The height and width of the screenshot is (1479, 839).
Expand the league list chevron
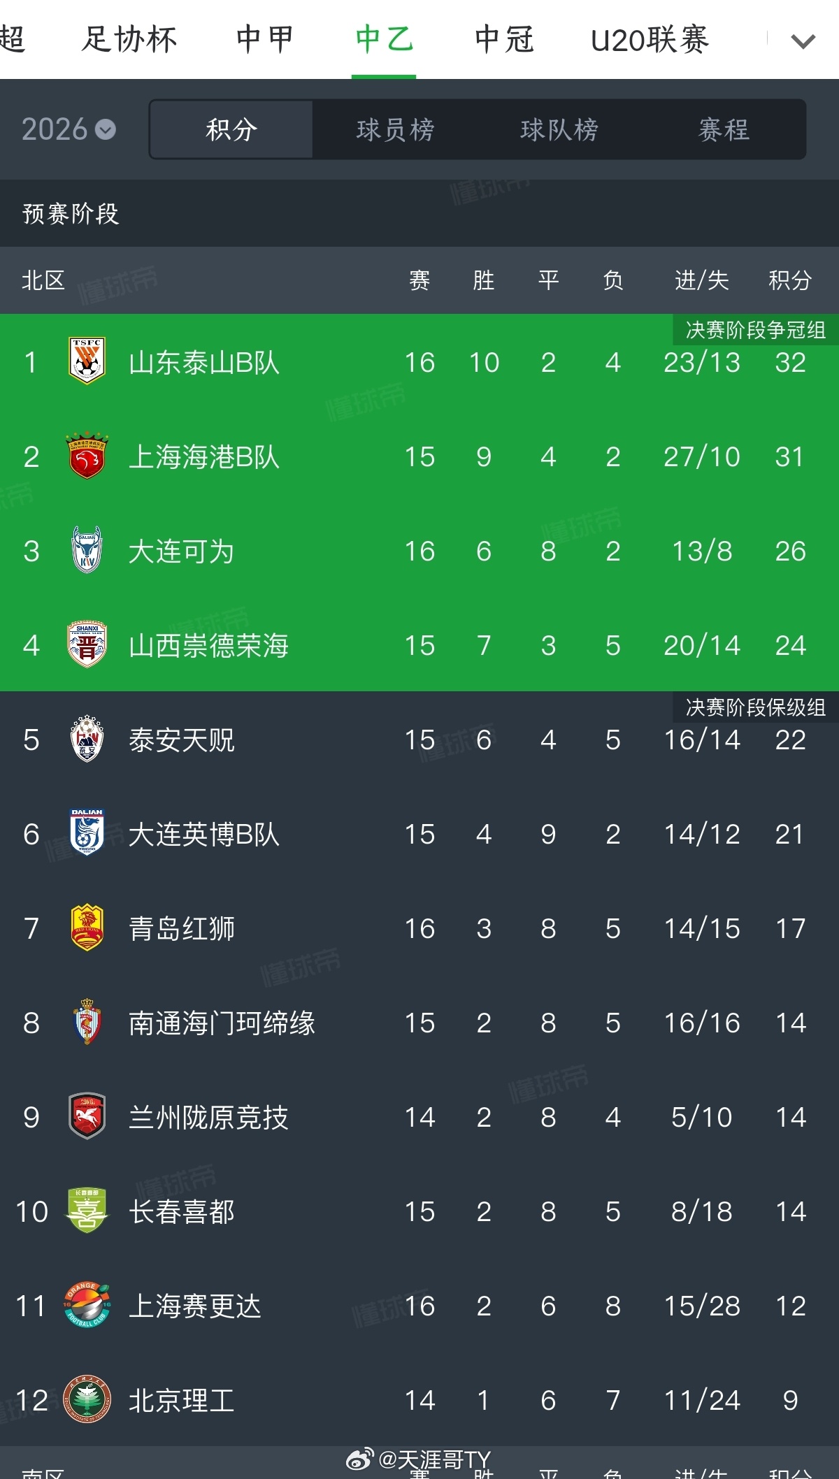pos(803,41)
